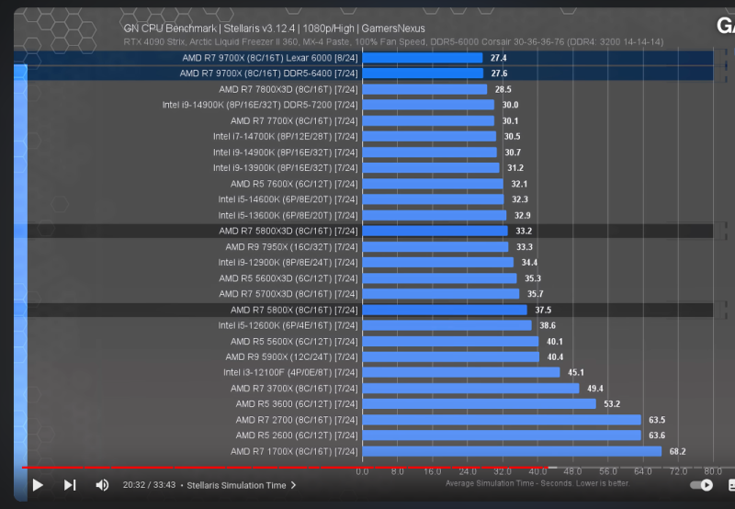Click the Intel i3-12100F label

coord(290,373)
